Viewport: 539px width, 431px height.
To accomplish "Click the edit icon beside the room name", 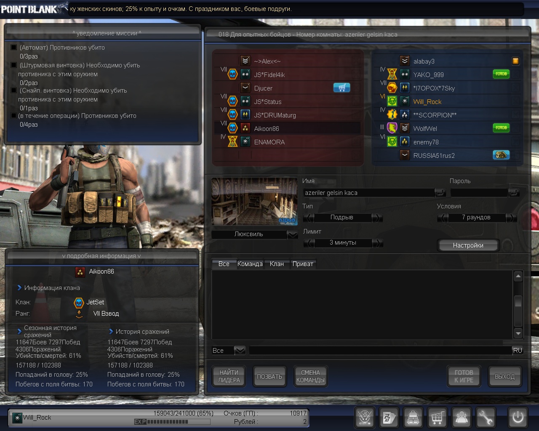I will point(440,193).
